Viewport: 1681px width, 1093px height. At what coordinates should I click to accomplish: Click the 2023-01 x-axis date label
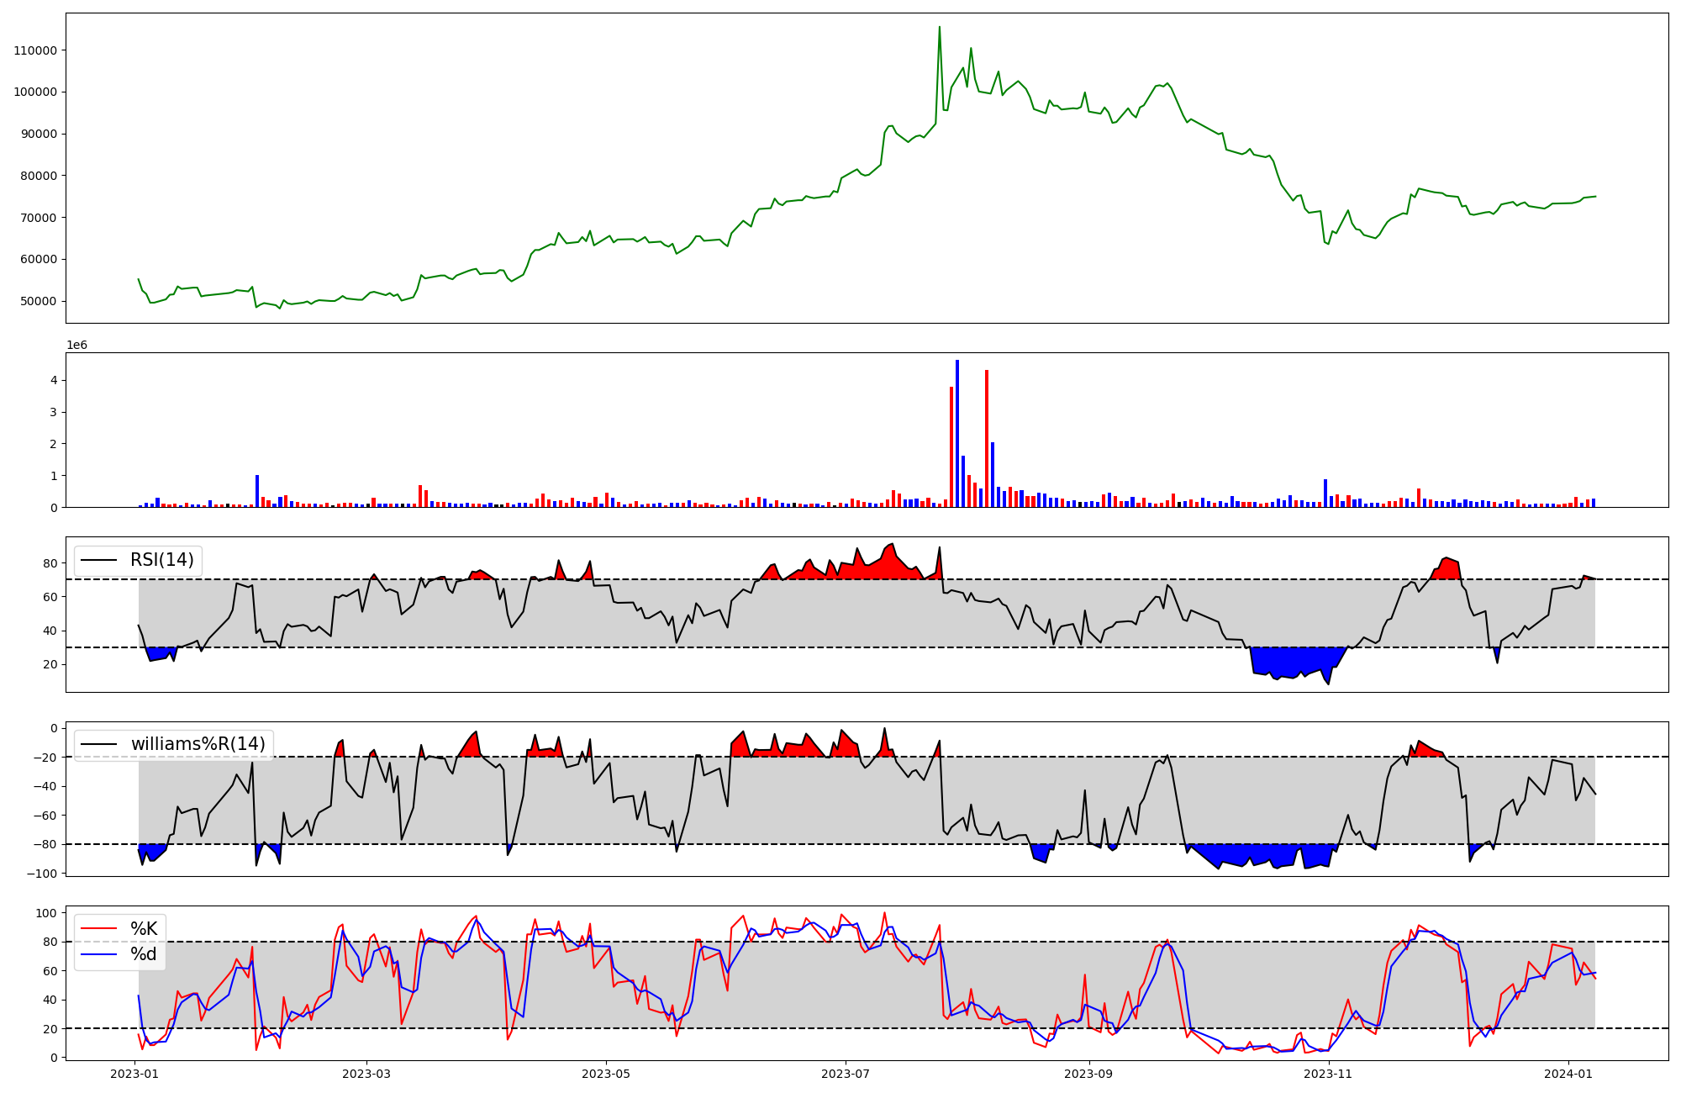coord(134,1074)
